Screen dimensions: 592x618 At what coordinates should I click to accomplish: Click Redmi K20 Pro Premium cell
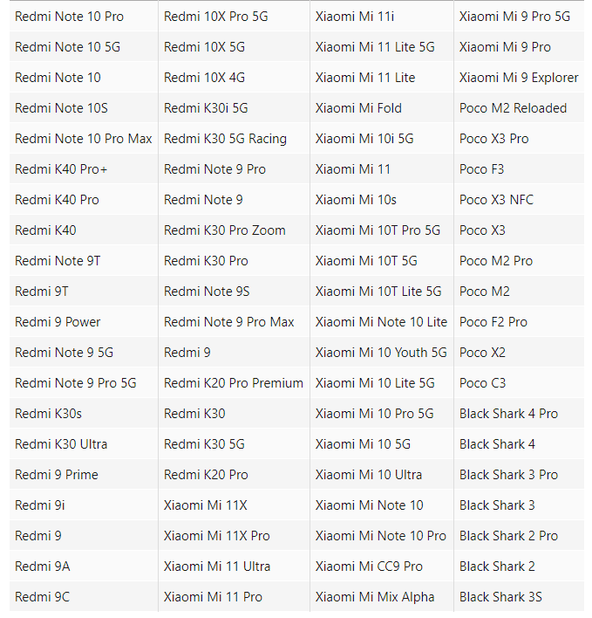[x=233, y=383]
